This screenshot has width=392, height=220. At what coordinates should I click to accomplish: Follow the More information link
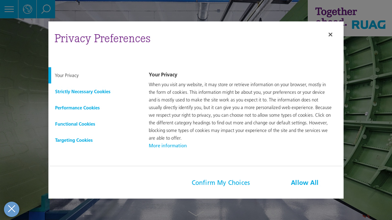click(168, 146)
